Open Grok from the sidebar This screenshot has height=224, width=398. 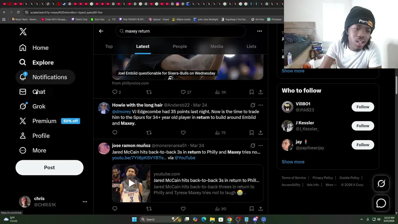point(32,106)
